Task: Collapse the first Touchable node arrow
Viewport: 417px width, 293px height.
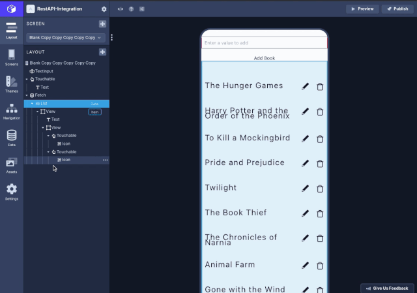Action: 27,79
